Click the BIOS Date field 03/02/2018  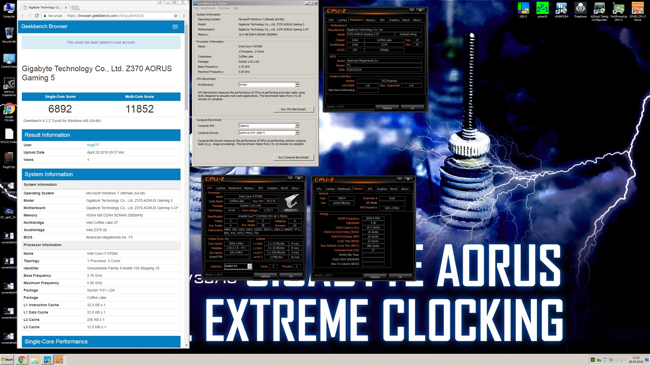(384, 70)
